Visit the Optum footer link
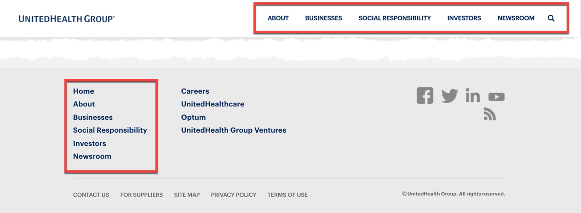 point(193,118)
